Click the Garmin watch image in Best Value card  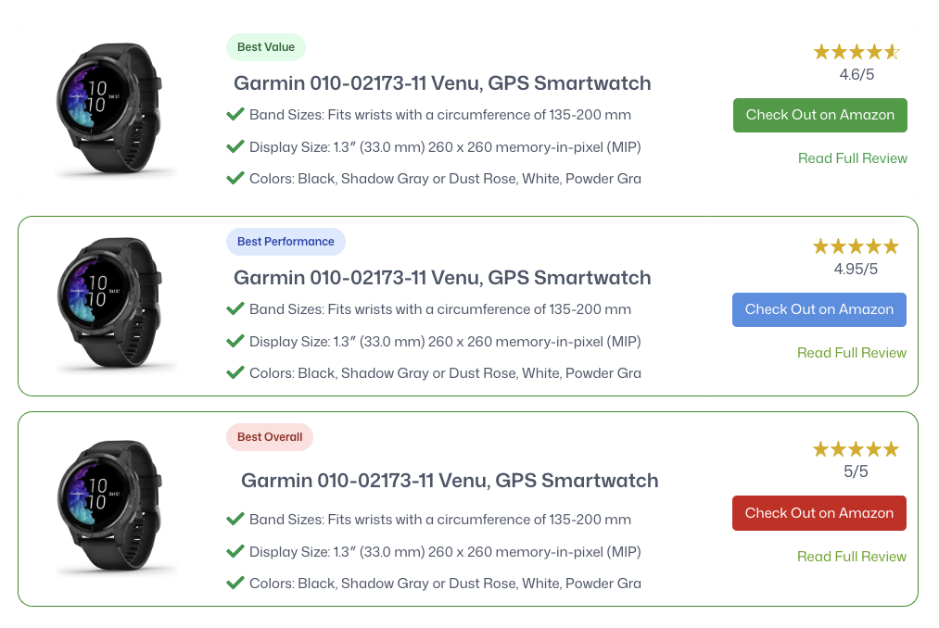(109, 109)
